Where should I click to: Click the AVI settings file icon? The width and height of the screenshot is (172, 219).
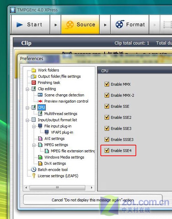click(40, 139)
